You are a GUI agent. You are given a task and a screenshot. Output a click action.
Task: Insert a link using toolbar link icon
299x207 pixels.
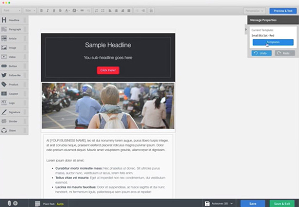click(82, 10)
